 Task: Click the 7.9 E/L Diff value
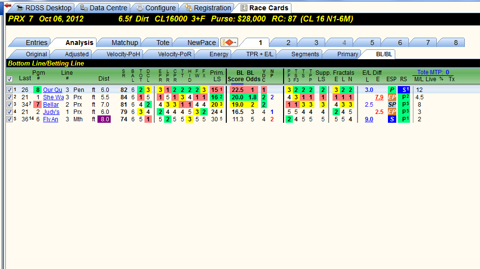tap(379, 97)
